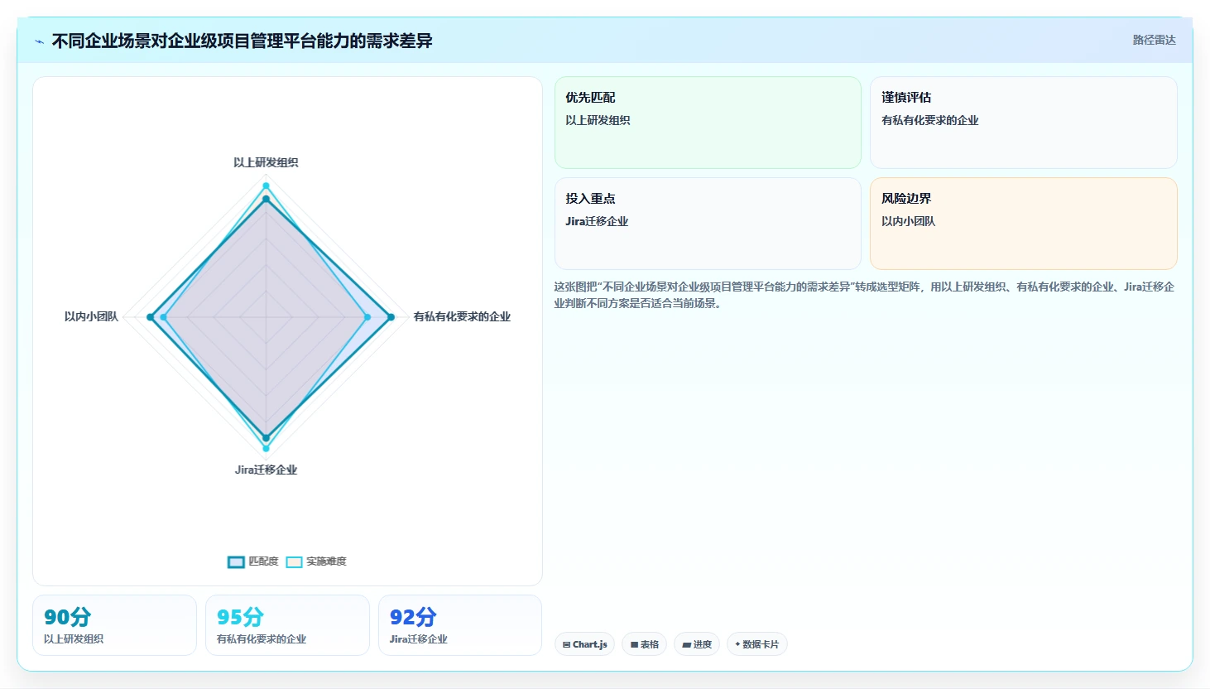Click the description paragraph starting with 这张图把
This screenshot has height=689, width=1210.
coord(864,295)
